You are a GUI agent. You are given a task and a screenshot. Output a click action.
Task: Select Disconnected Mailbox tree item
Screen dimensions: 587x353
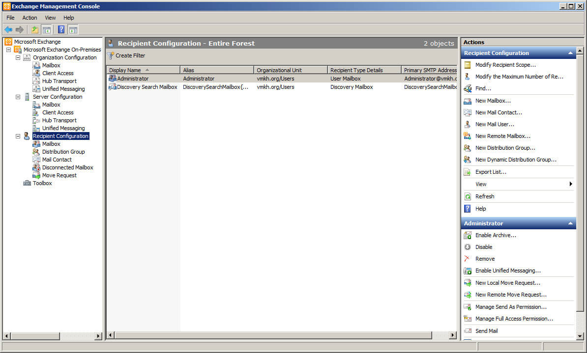(68, 167)
